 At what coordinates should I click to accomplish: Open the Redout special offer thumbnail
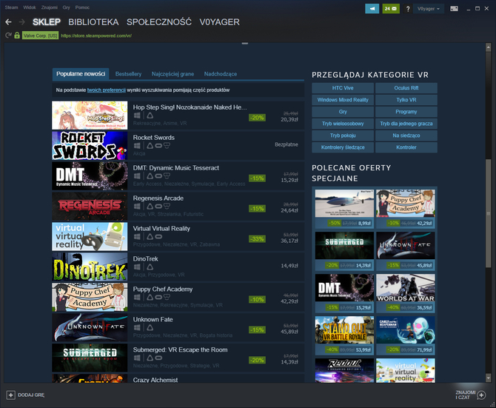(344, 370)
